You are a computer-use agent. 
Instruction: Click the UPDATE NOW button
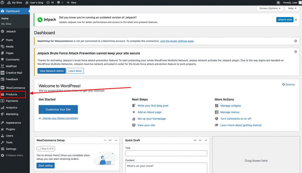coord(285,20)
